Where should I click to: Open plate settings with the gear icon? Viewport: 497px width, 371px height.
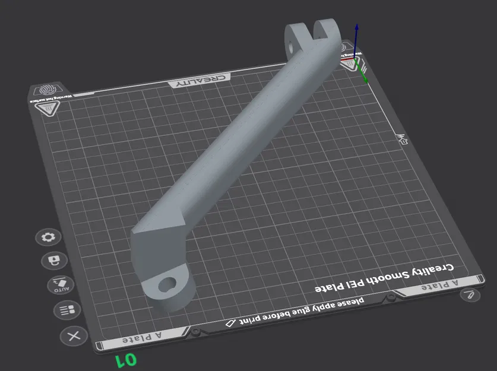(48, 237)
